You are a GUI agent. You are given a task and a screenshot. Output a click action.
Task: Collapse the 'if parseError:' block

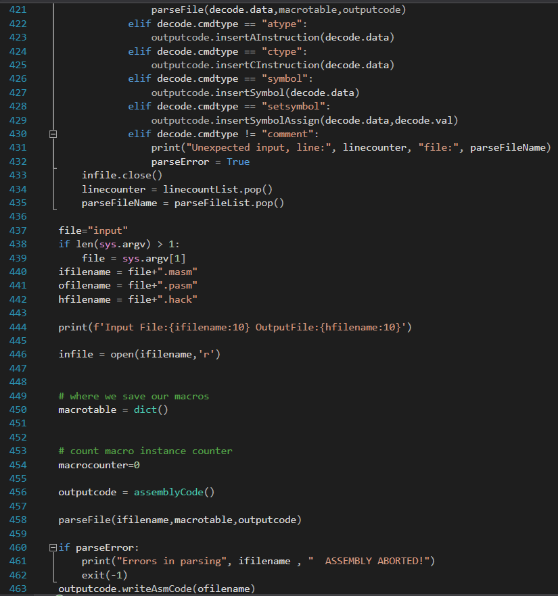click(53, 548)
